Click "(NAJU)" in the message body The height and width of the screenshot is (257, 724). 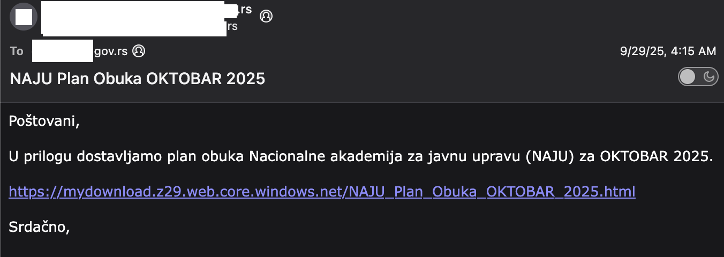coord(550,156)
